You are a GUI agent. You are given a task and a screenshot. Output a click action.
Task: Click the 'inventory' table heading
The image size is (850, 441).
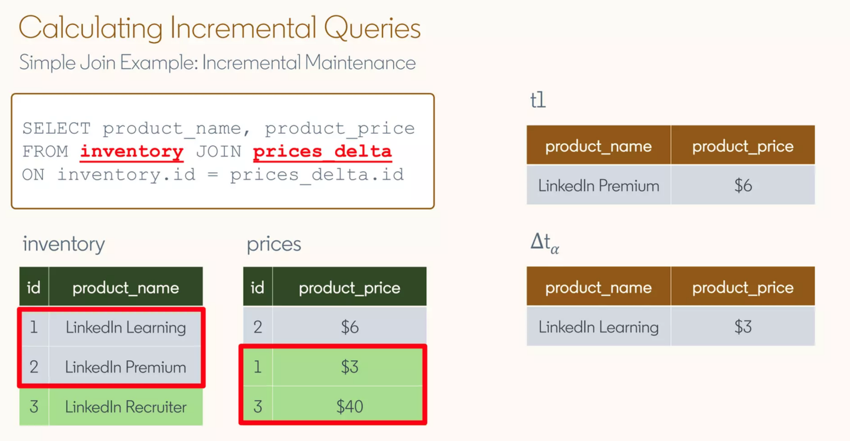[64, 244]
